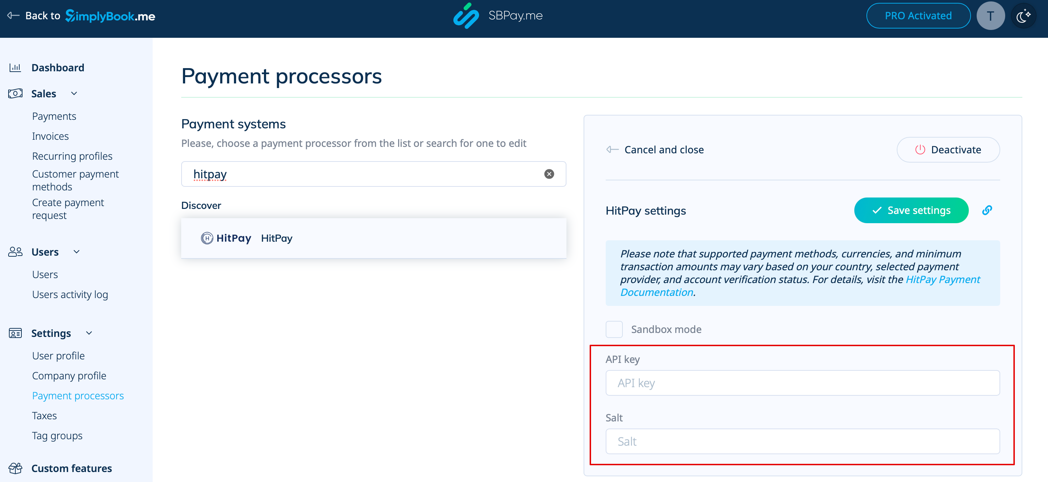Enable the Sandbox mode checkbox
The height and width of the screenshot is (482, 1048).
coord(614,329)
